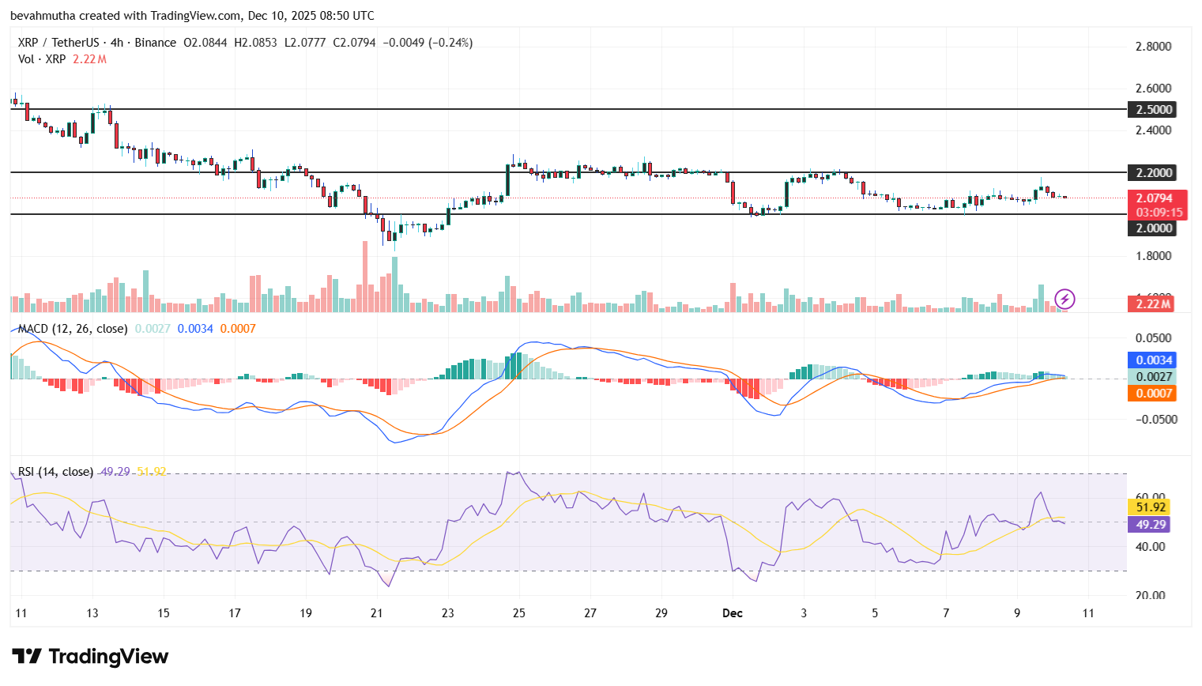Select Dec on the time axis
The image size is (1202, 686).
(732, 613)
